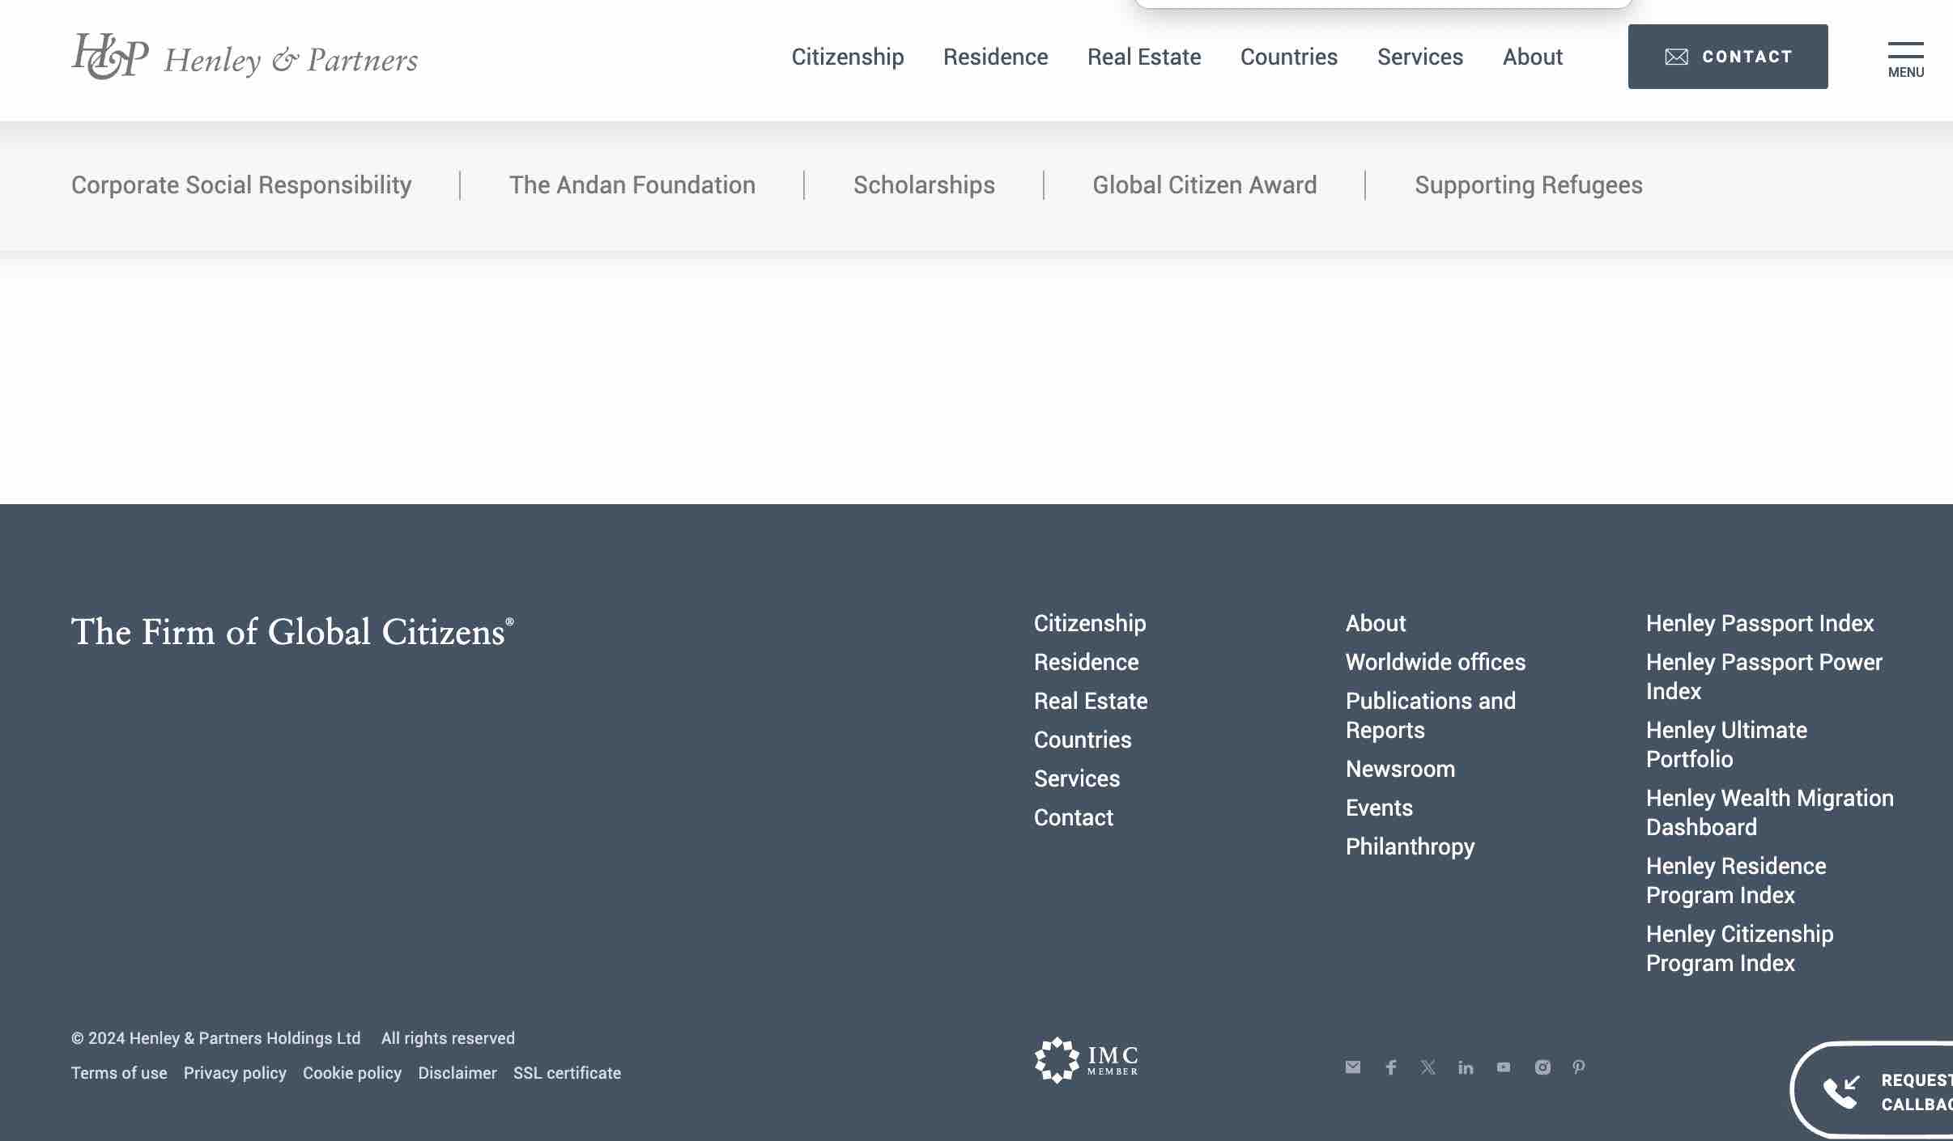
Task: Open Services in the top navigation
Action: 1420,57
